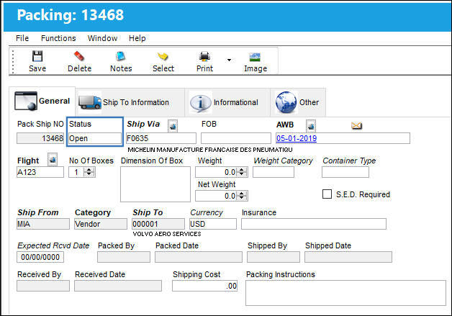Click the envelope email icon

pyautogui.click(x=356, y=125)
